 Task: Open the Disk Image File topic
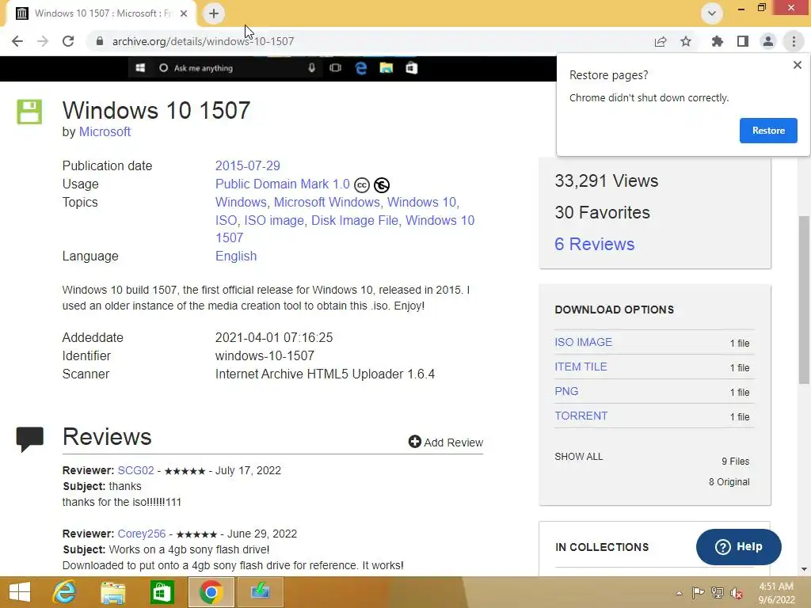coord(355,220)
